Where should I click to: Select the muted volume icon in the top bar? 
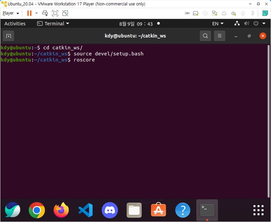coord(247,23)
